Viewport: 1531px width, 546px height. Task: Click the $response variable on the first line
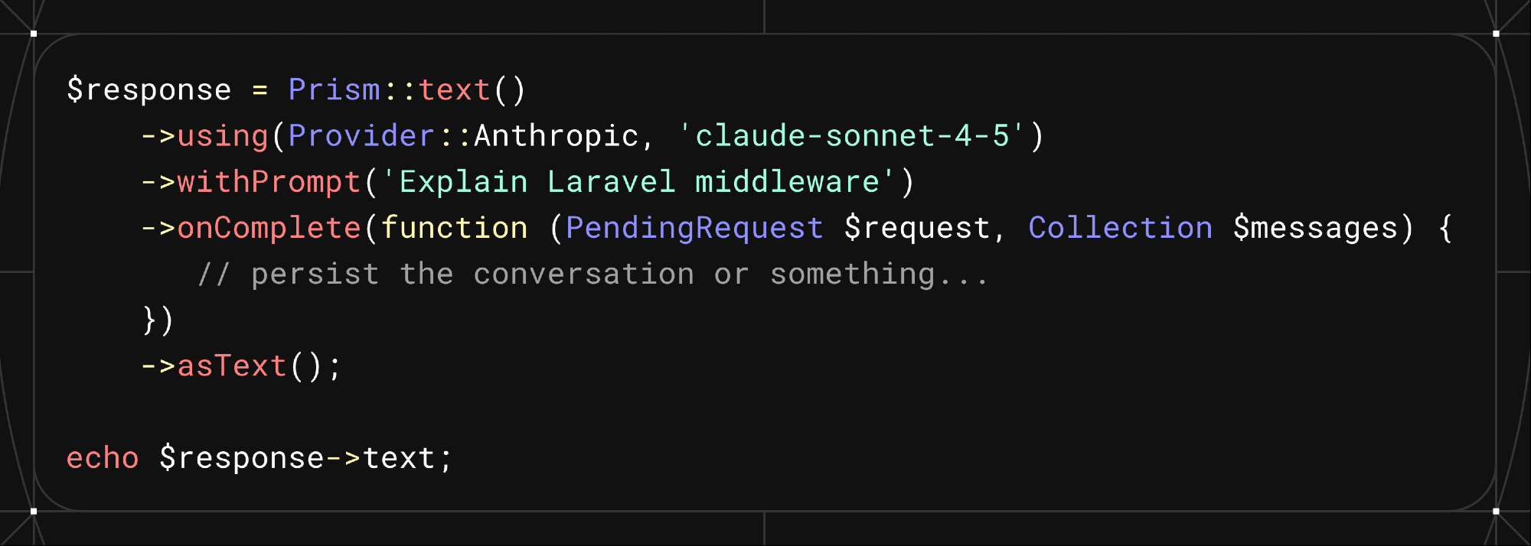149,90
